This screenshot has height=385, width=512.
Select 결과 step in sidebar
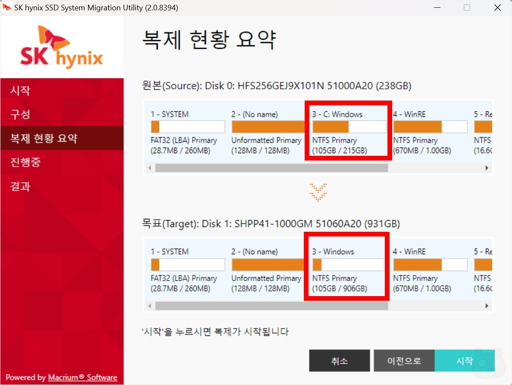(62, 186)
